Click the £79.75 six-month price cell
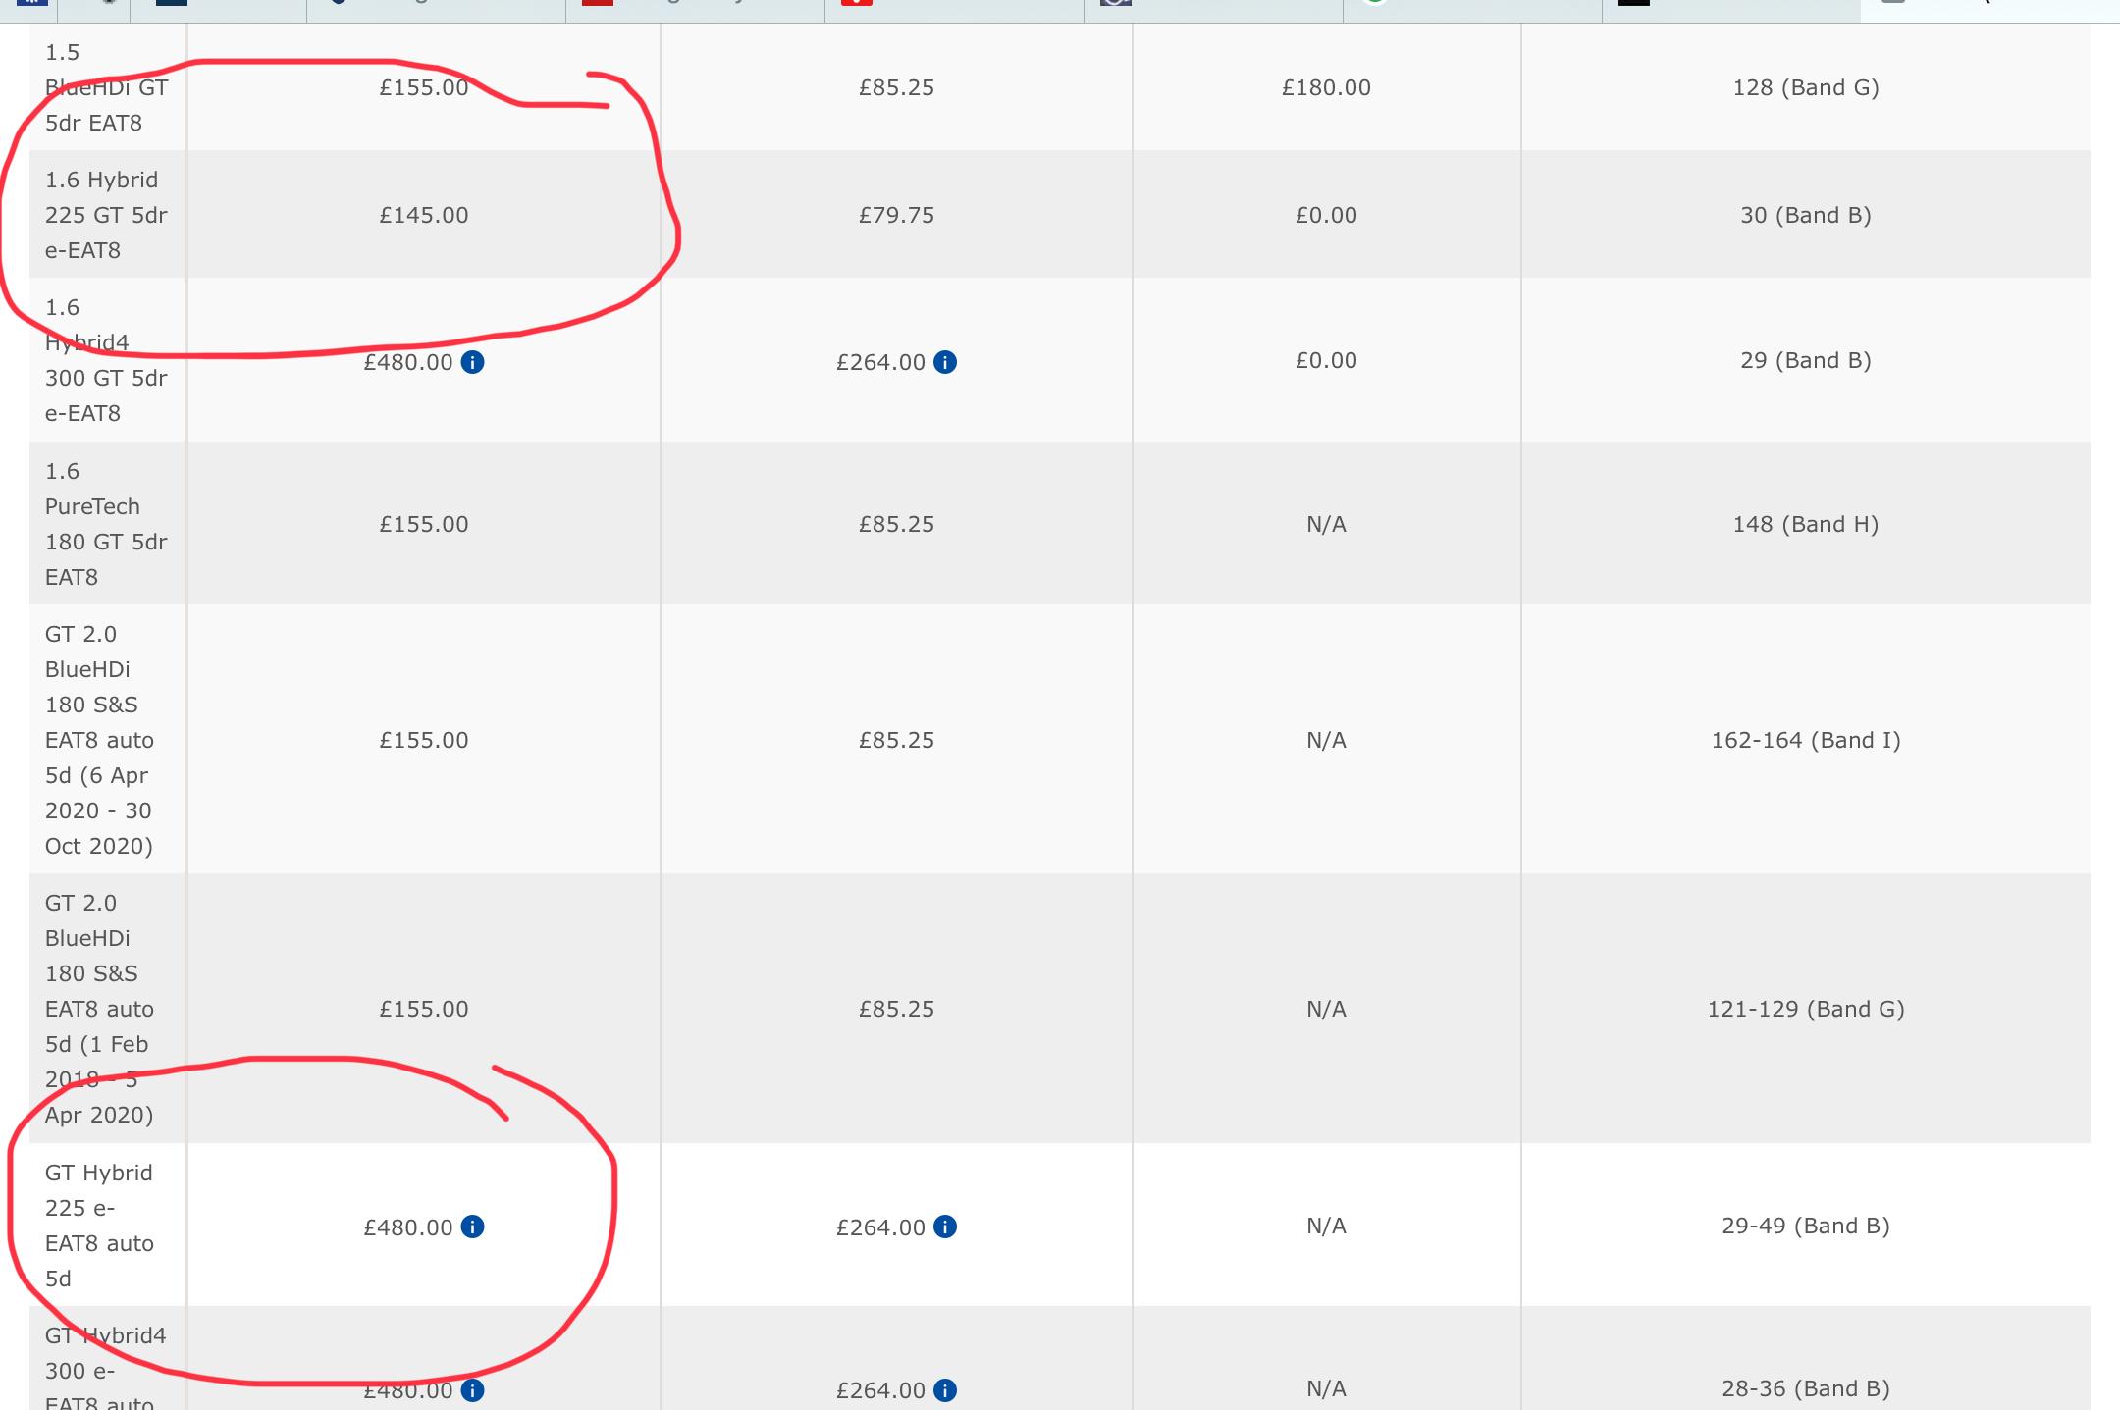 pyautogui.click(x=896, y=215)
